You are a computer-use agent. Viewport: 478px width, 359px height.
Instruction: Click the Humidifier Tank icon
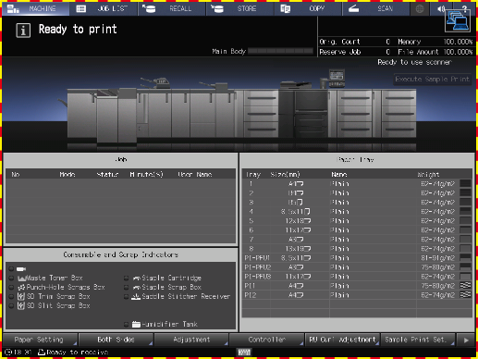[136, 324]
